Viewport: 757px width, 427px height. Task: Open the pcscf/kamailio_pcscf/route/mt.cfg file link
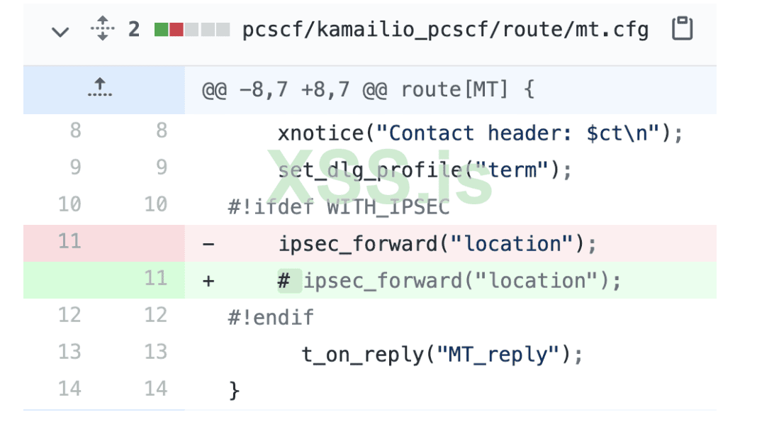click(x=445, y=30)
